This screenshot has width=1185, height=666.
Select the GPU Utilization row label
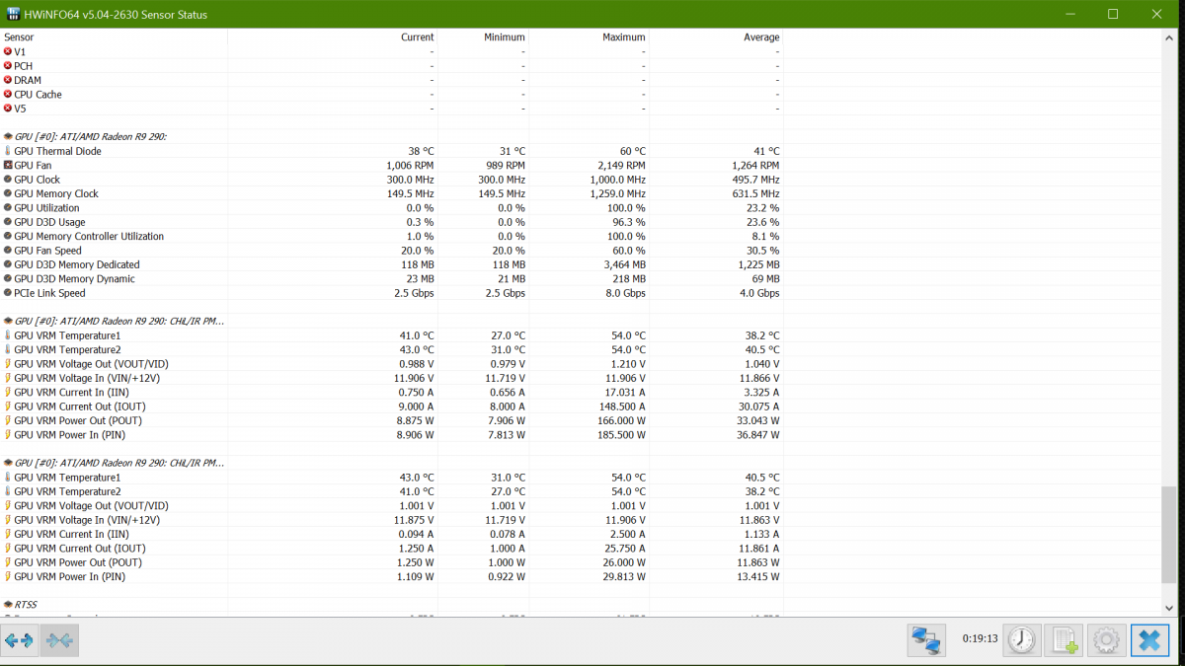[46, 208]
